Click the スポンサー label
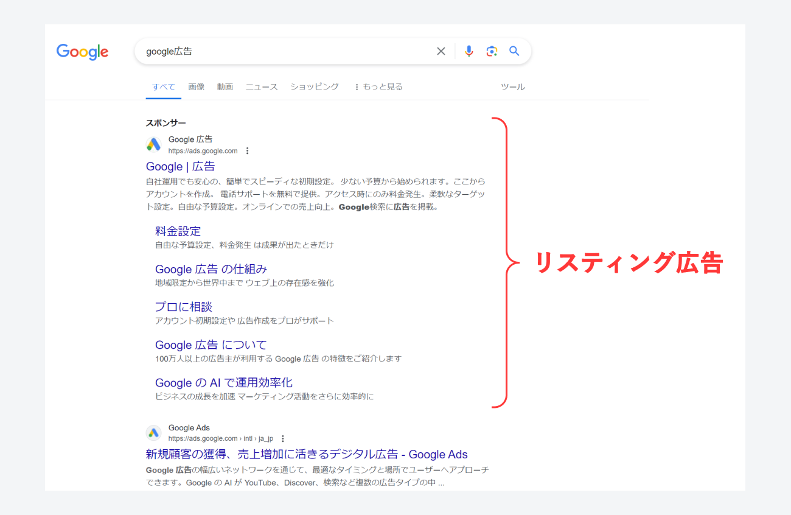The image size is (791, 515). click(166, 123)
